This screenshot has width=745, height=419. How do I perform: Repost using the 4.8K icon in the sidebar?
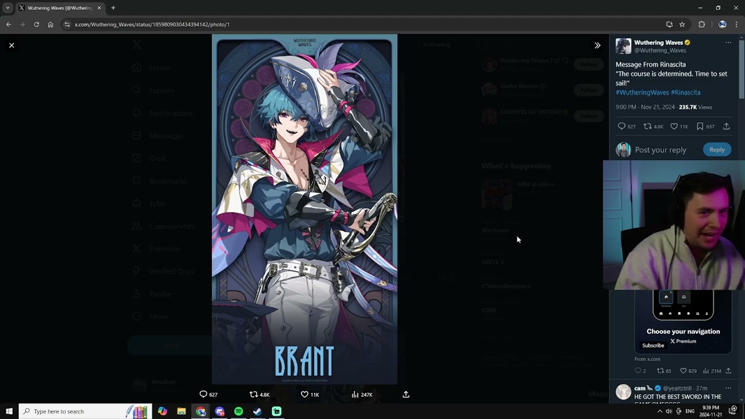pyautogui.click(x=653, y=126)
